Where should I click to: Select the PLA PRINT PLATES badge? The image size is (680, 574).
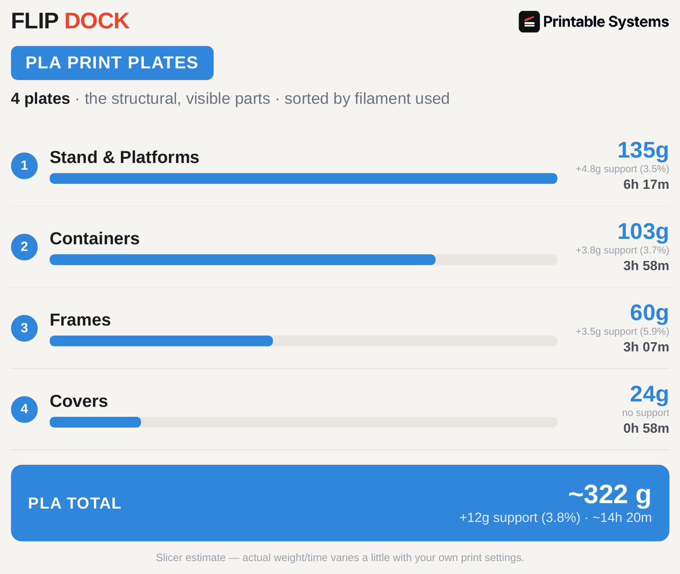click(x=112, y=63)
